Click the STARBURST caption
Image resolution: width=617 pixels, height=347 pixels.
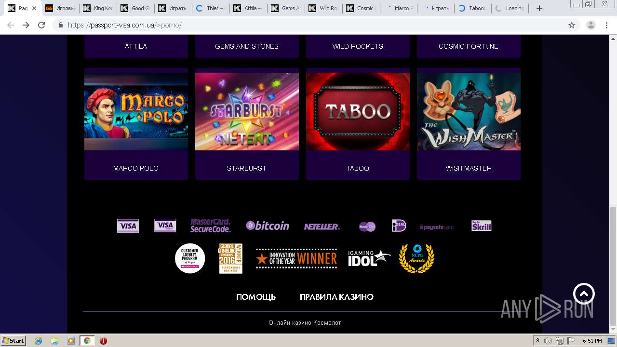(x=247, y=168)
